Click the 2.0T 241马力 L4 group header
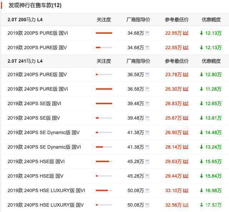 pyautogui.click(x=25, y=61)
